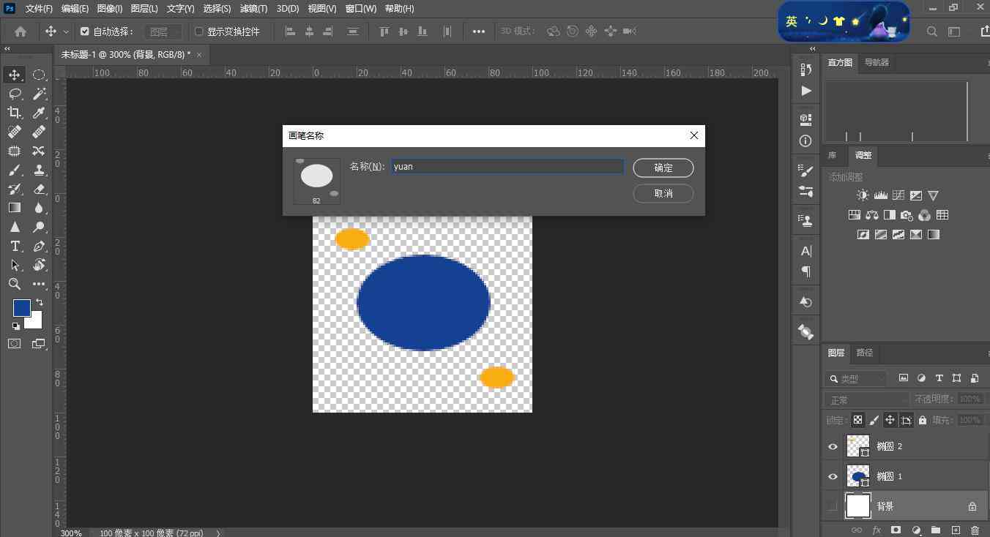Open the search icon in options bar
990x537 pixels.
point(932,31)
